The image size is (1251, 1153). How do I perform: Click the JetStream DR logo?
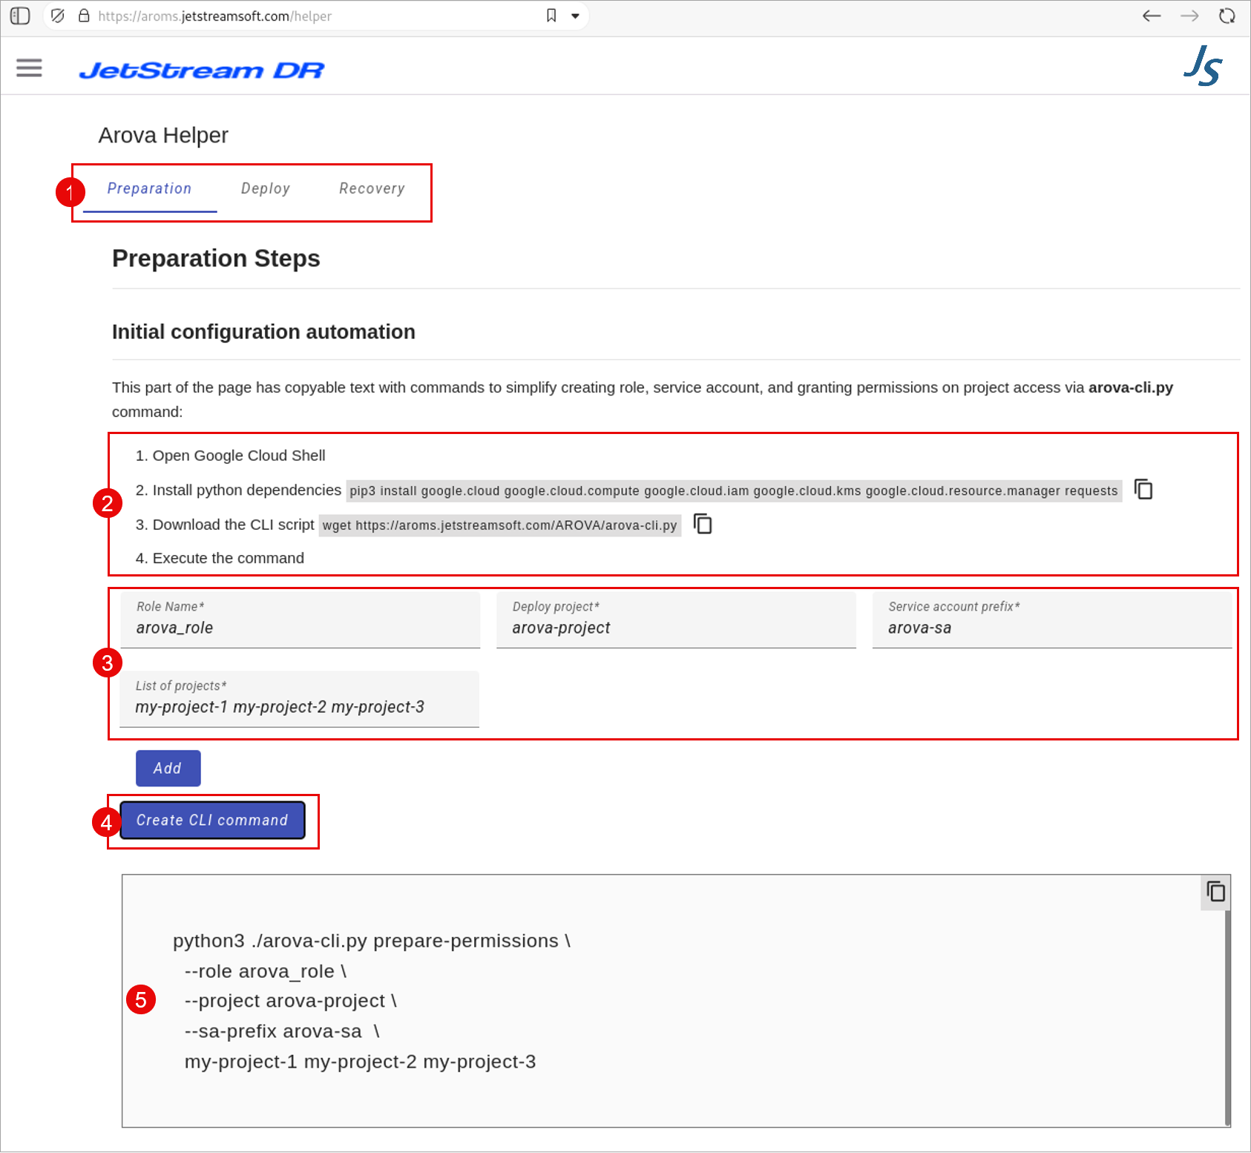click(202, 70)
